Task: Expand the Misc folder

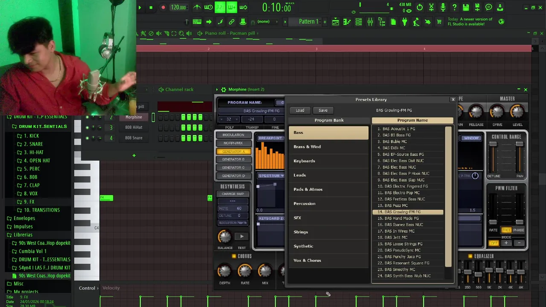Action: 18,284
